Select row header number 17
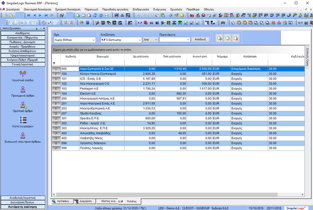The height and width of the screenshot is (210, 313). (56, 148)
